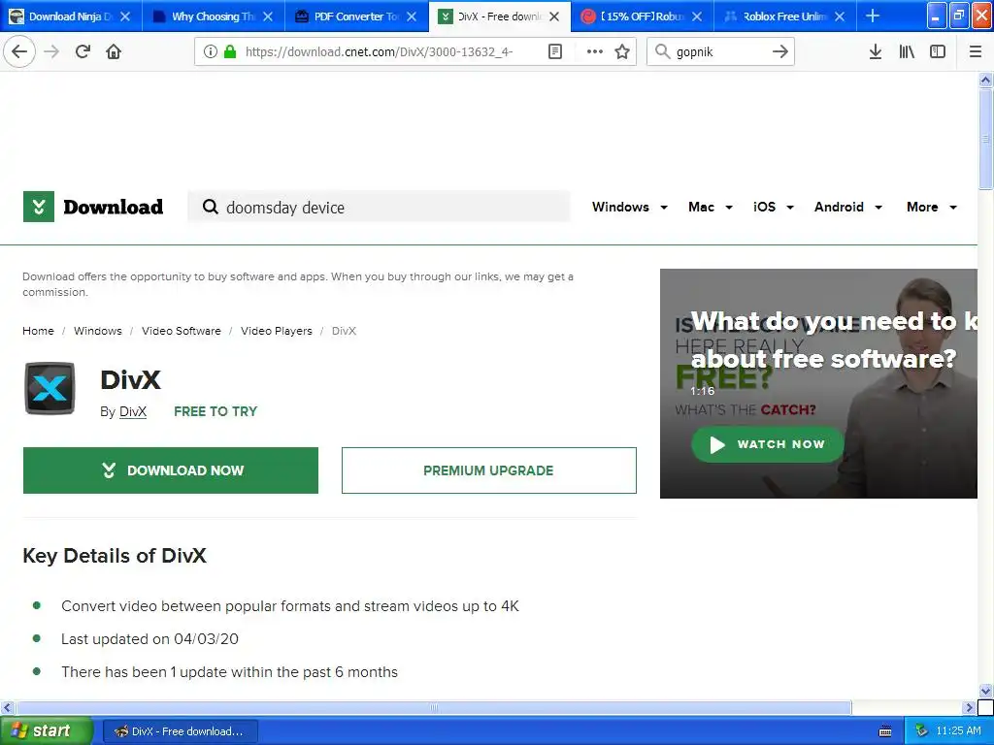
Task: Click the vertical scrollbar down arrow
Action: tap(986, 691)
